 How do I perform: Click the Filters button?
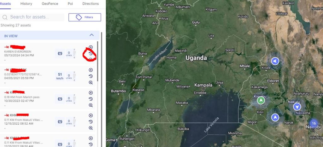coord(85,17)
